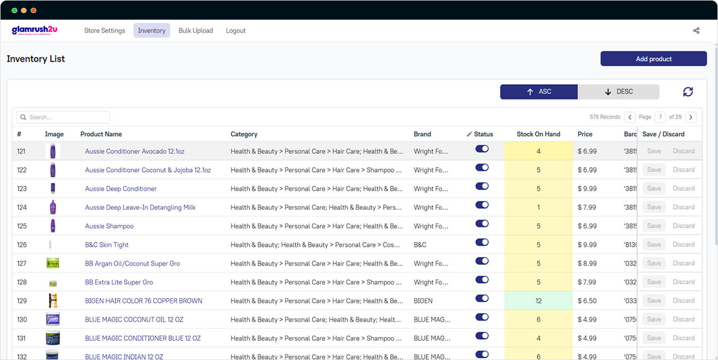Open Aussie Shampoo product image
The image size is (718, 360).
(53, 226)
